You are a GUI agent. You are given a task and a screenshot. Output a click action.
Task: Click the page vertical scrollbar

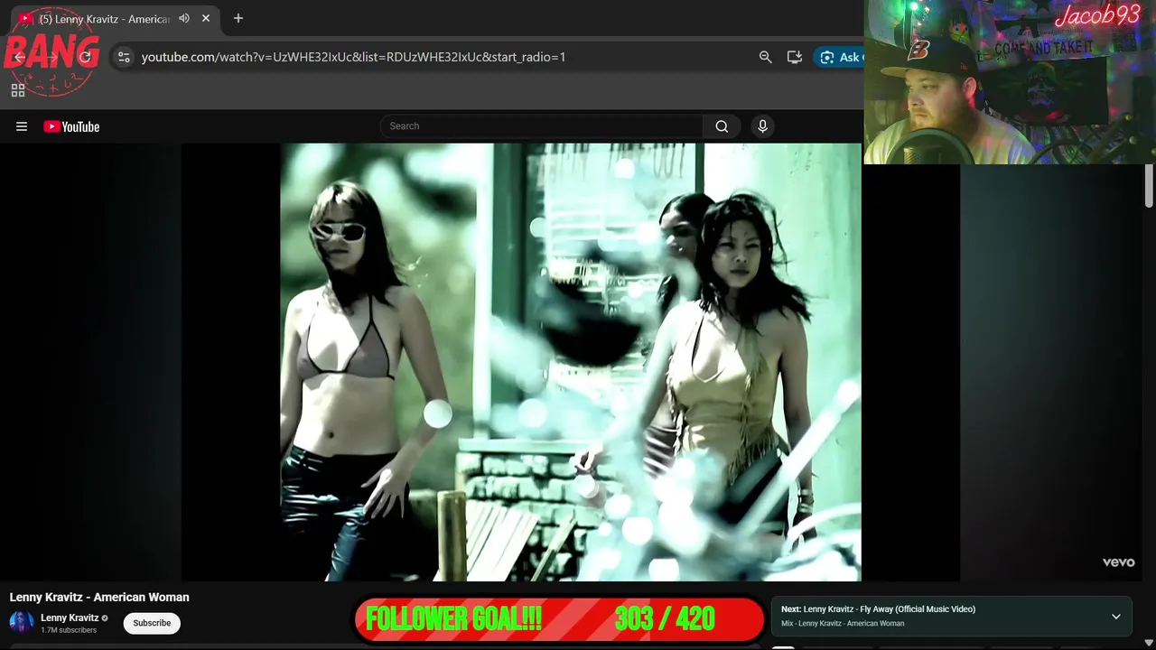coord(1149,187)
